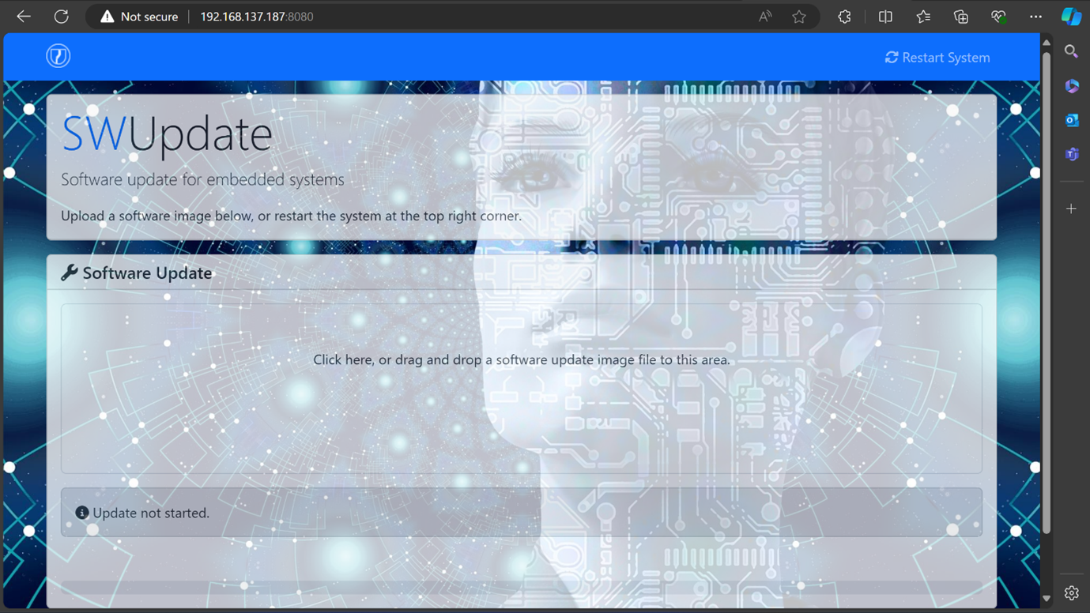Open the Settings and more ellipsis menu
The height and width of the screenshot is (613, 1090).
coord(1036,16)
